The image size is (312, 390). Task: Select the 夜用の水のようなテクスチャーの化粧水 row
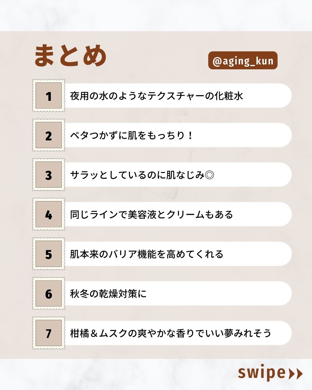click(x=157, y=96)
